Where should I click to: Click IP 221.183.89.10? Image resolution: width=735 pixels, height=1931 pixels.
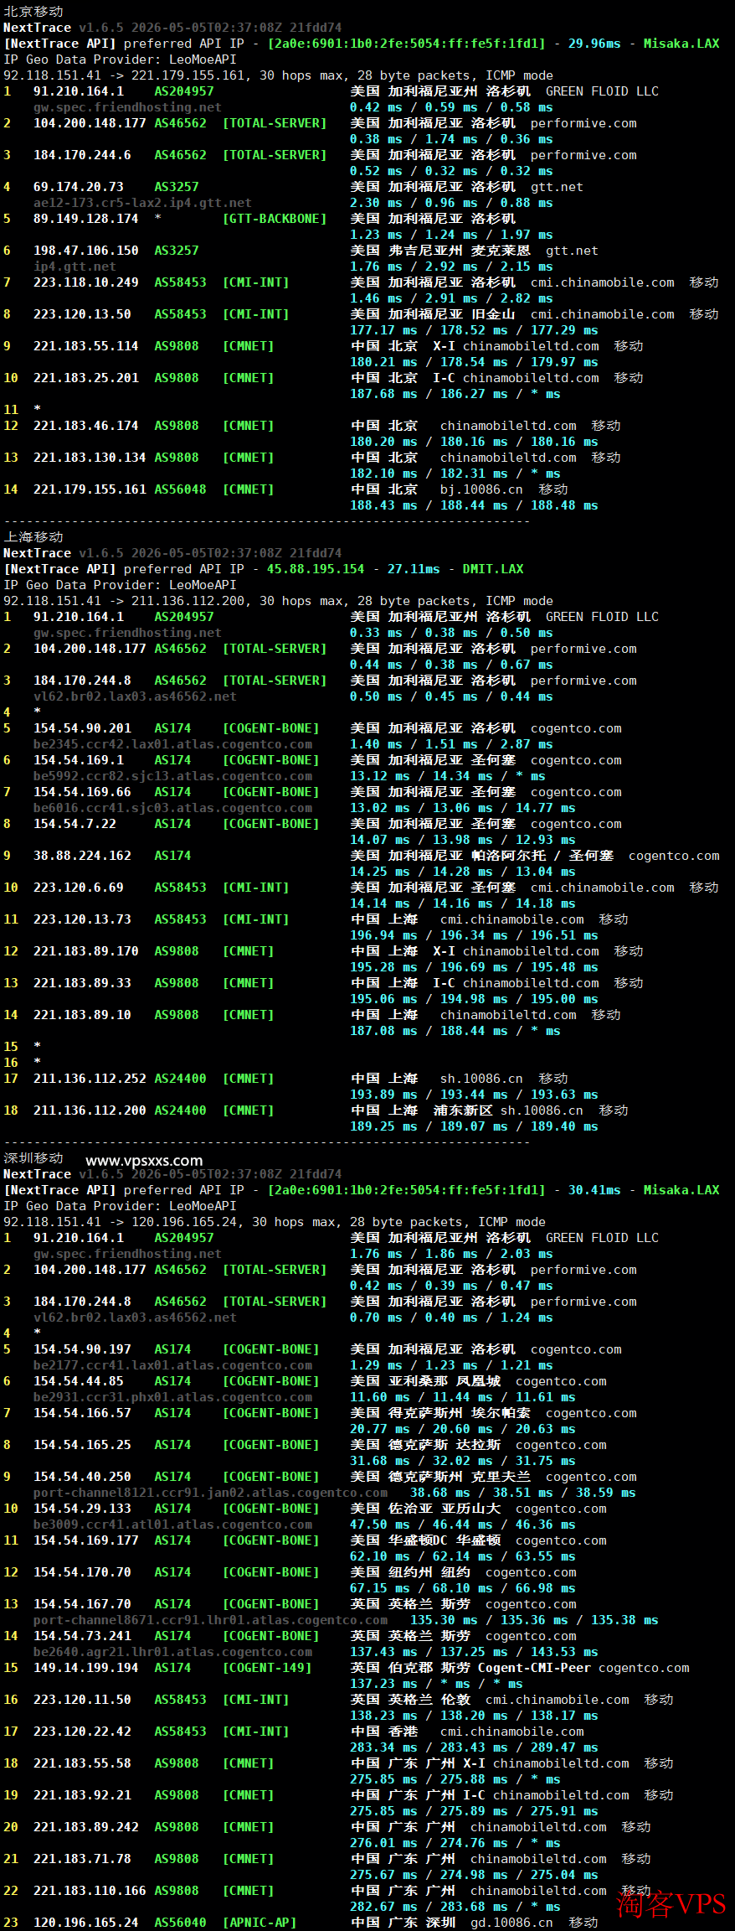tap(82, 1015)
